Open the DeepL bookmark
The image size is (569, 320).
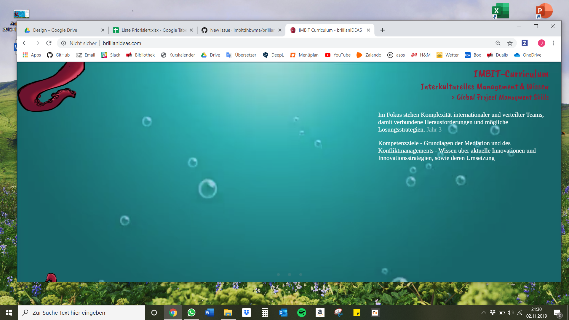pyautogui.click(x=273, y=55)
